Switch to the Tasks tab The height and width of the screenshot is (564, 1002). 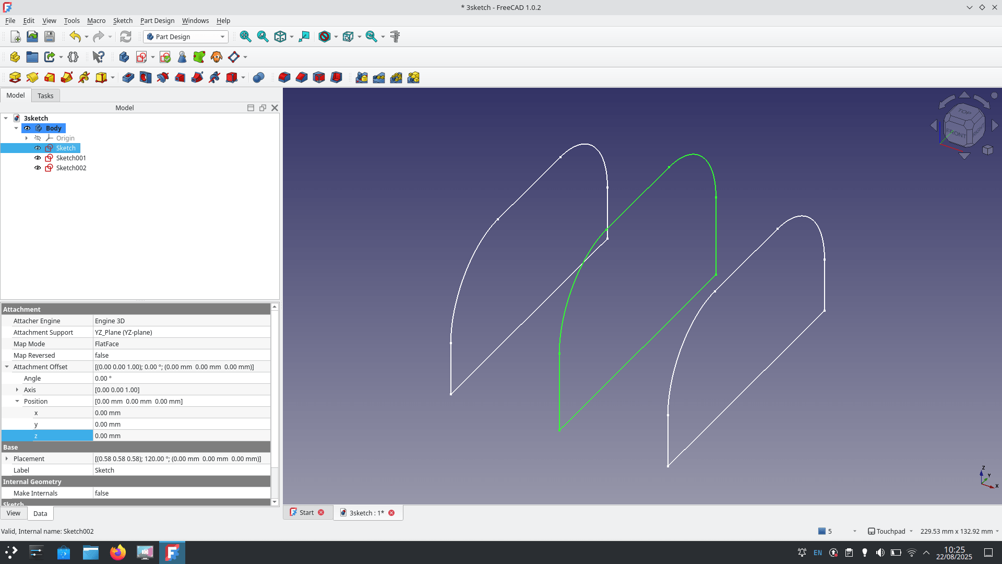pos(45,96)
